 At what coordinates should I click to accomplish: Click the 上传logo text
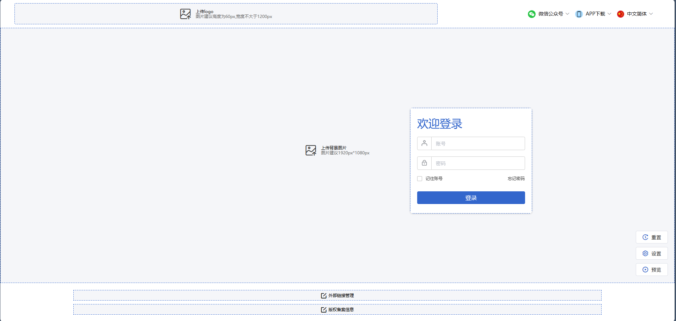point(205,12)
